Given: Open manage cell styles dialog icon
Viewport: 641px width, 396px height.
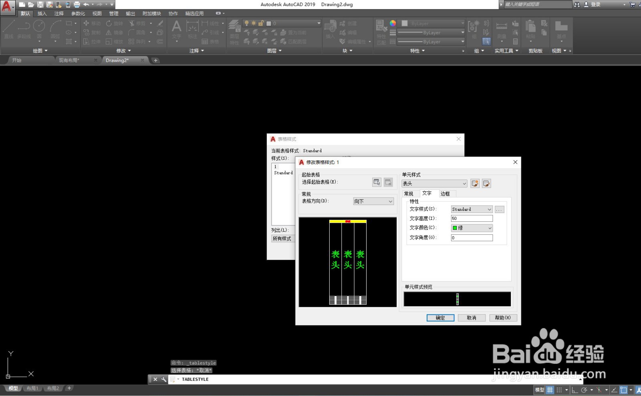Looking at the screenshot, I should pos(486,183).
